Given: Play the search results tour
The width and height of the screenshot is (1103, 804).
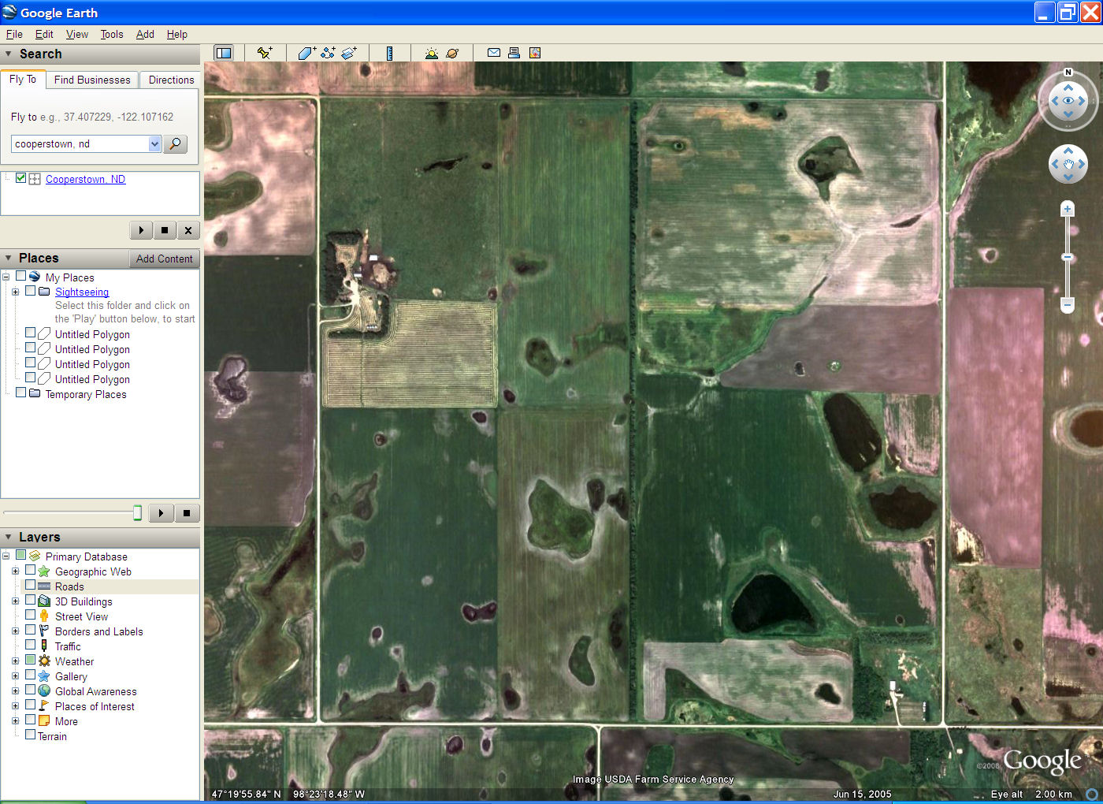Looking at the screenshot, I should tap(141, 230).
